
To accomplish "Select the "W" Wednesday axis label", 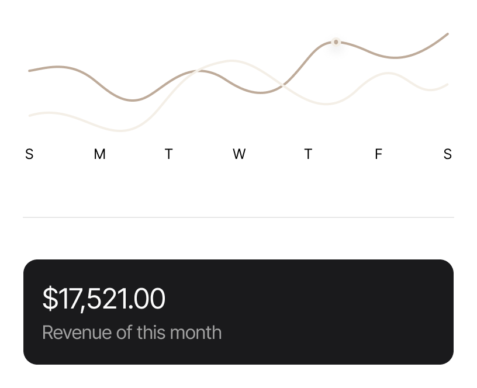I will (238, 154).
